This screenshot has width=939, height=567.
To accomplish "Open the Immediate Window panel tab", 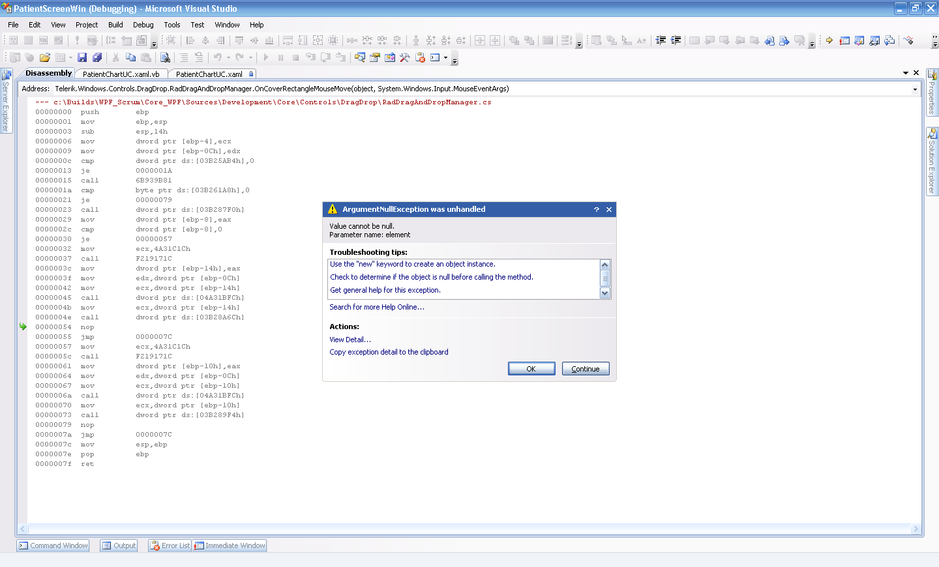I will coord(230,545).
